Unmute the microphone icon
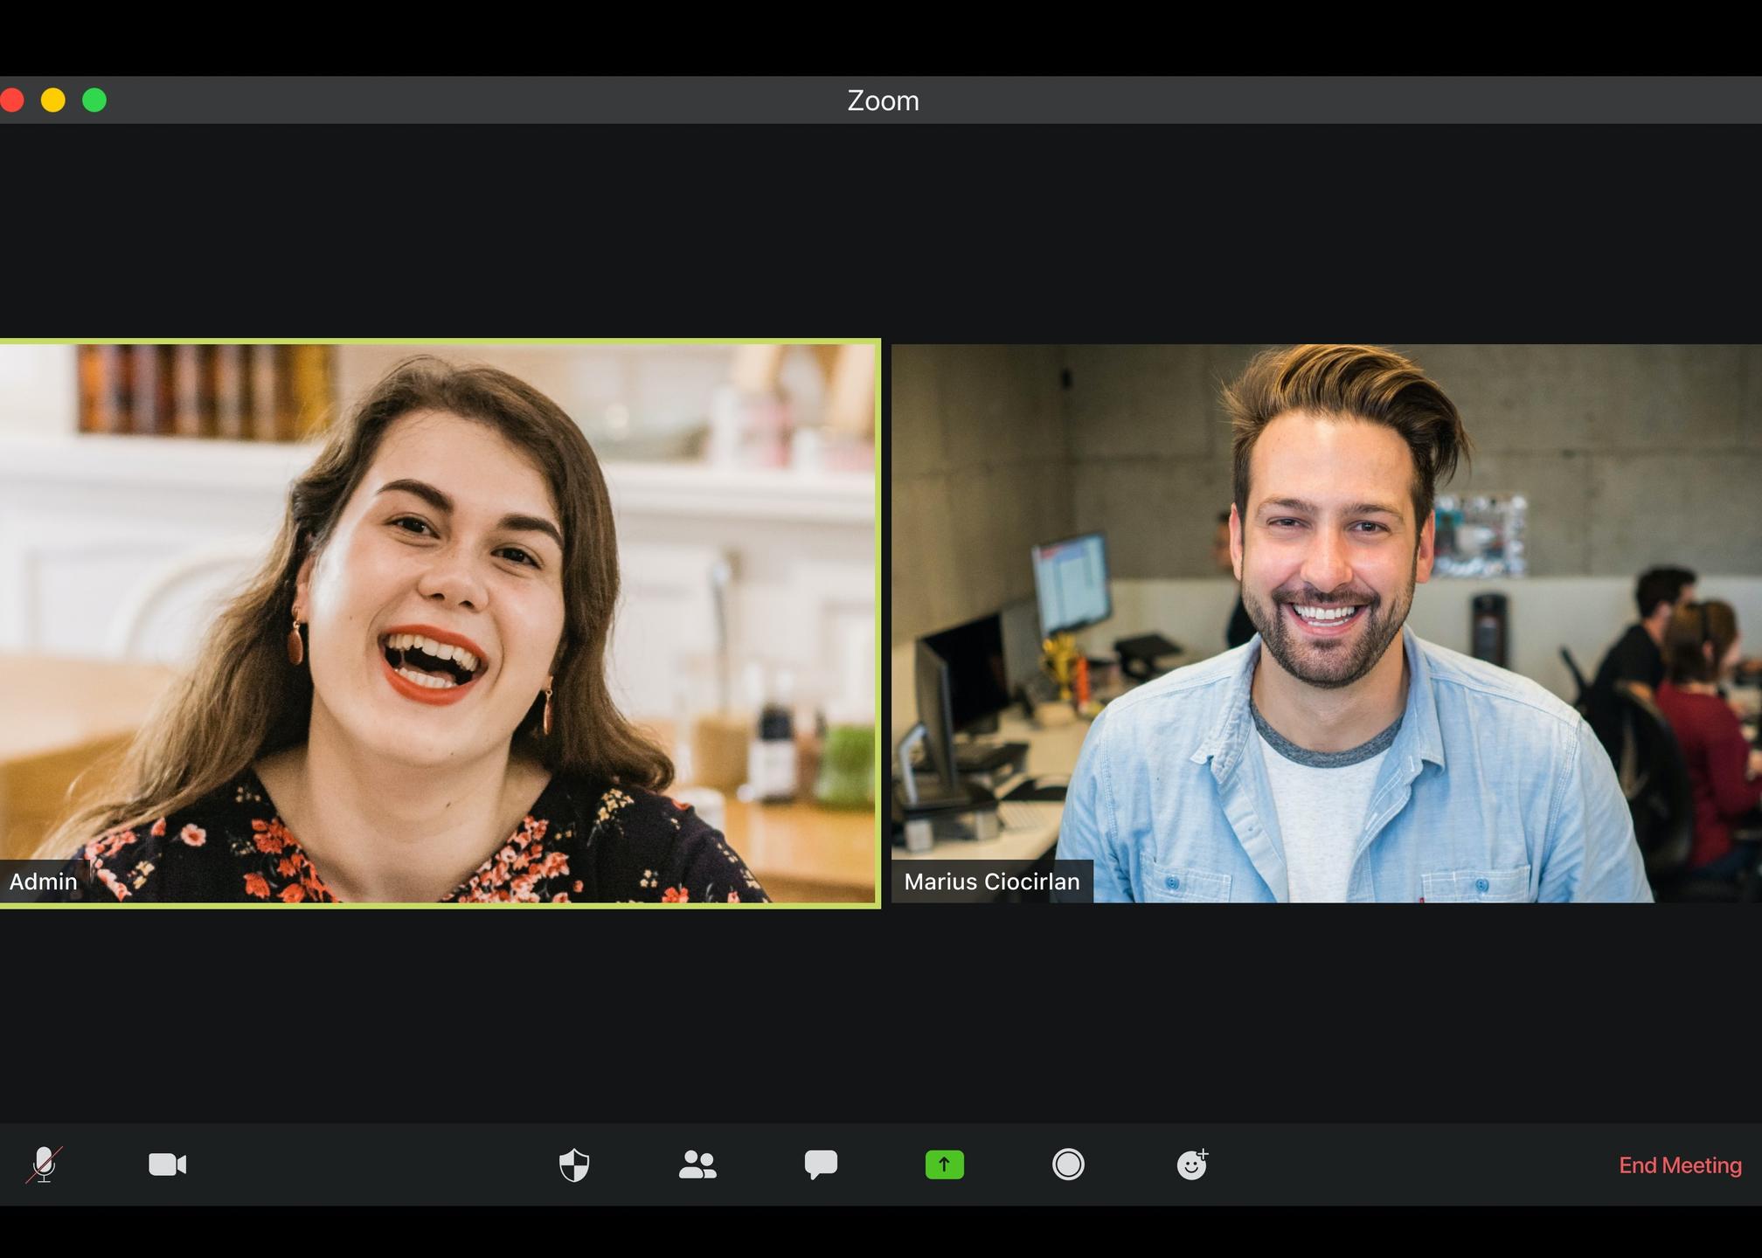Viewport: 1762px width, 1258px height. coord(44,1165)
